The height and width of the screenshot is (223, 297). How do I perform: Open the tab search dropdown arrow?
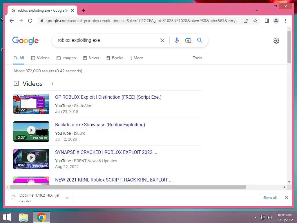[x=256, y=10]
